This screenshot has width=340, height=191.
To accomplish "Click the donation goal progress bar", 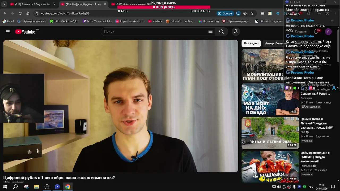I will 164,7.
